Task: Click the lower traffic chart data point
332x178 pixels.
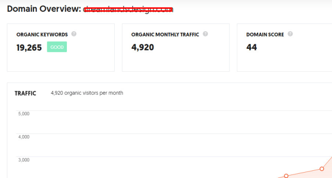Action: [x=286, y=176]
